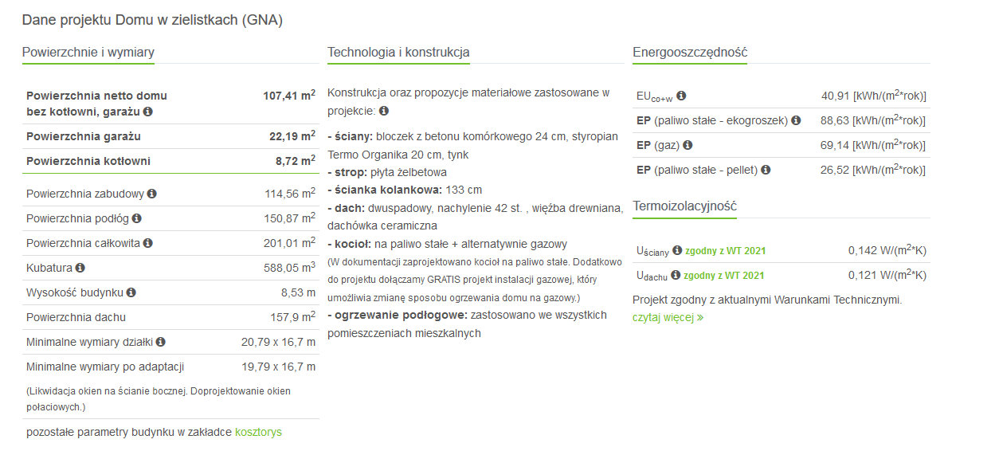Screen dimensions: 995x455
Task: Click info icon next to Uściany
Action: pos(677,250)
